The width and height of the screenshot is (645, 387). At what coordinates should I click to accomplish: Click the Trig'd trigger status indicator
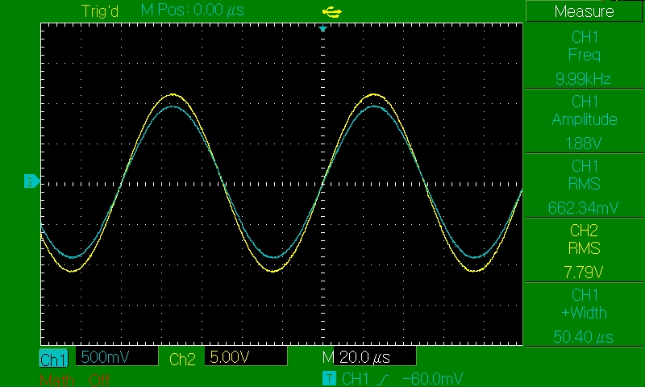(99, 10)
